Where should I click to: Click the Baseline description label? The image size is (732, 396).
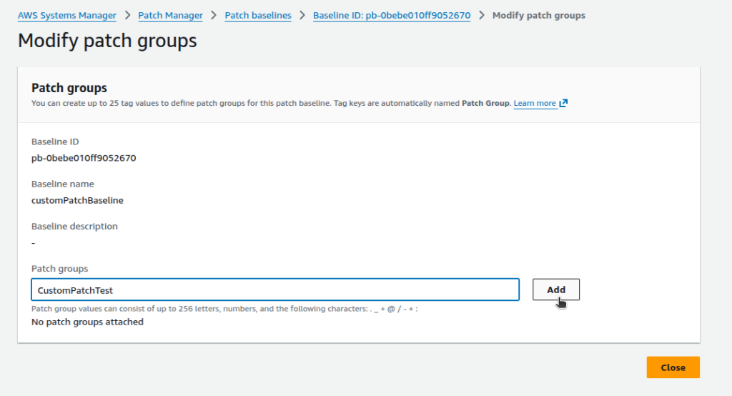74,227
